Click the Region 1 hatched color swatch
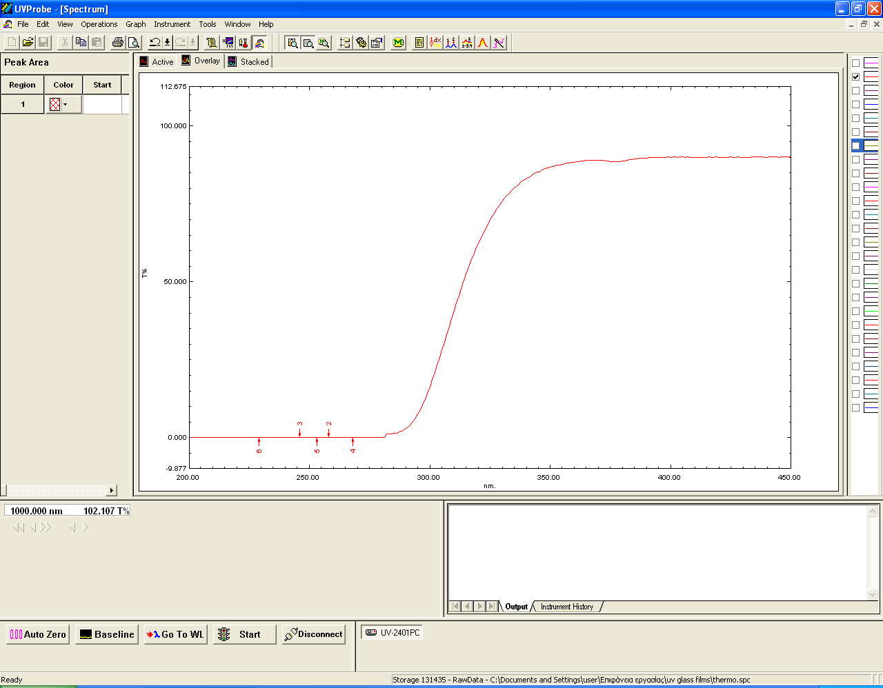Viewport: 883px width, 688px height. [55, 105]
